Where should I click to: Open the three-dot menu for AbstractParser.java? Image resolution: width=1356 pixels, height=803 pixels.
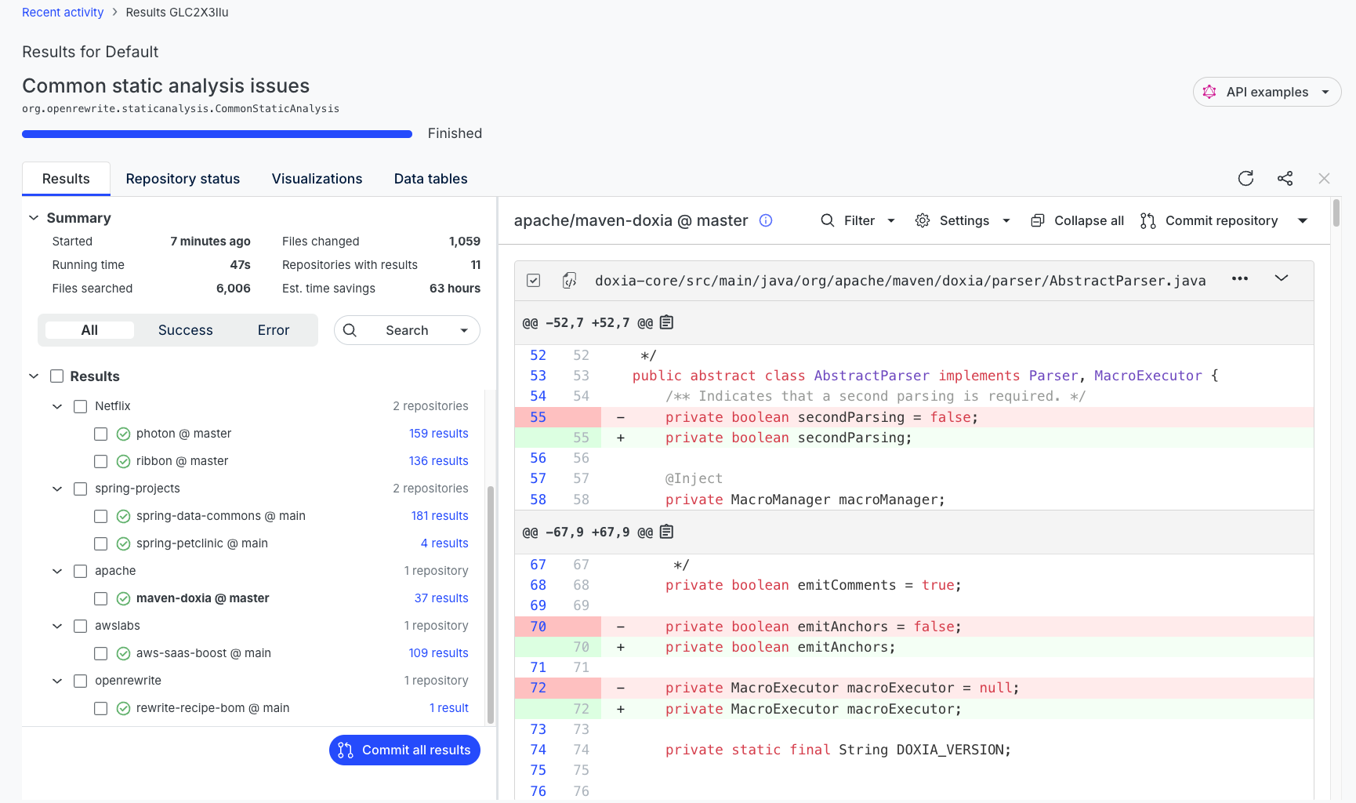tap(1239, 278)
